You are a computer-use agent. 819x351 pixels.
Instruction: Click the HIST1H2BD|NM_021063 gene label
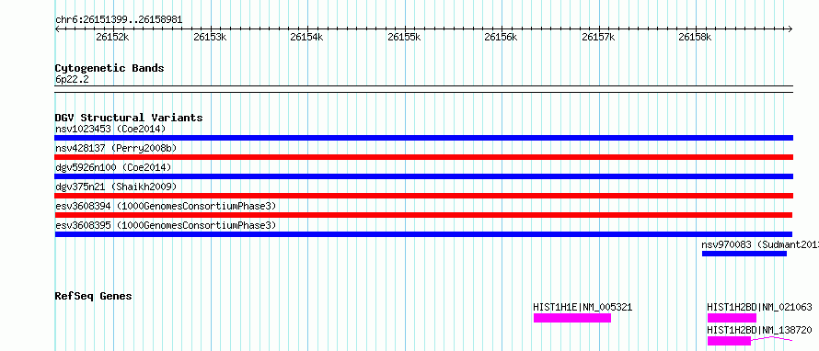click(x=759, y=307)
